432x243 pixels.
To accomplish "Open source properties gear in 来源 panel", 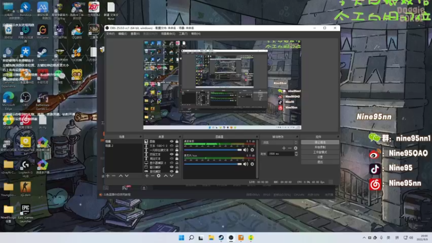I will click(159, 176).
